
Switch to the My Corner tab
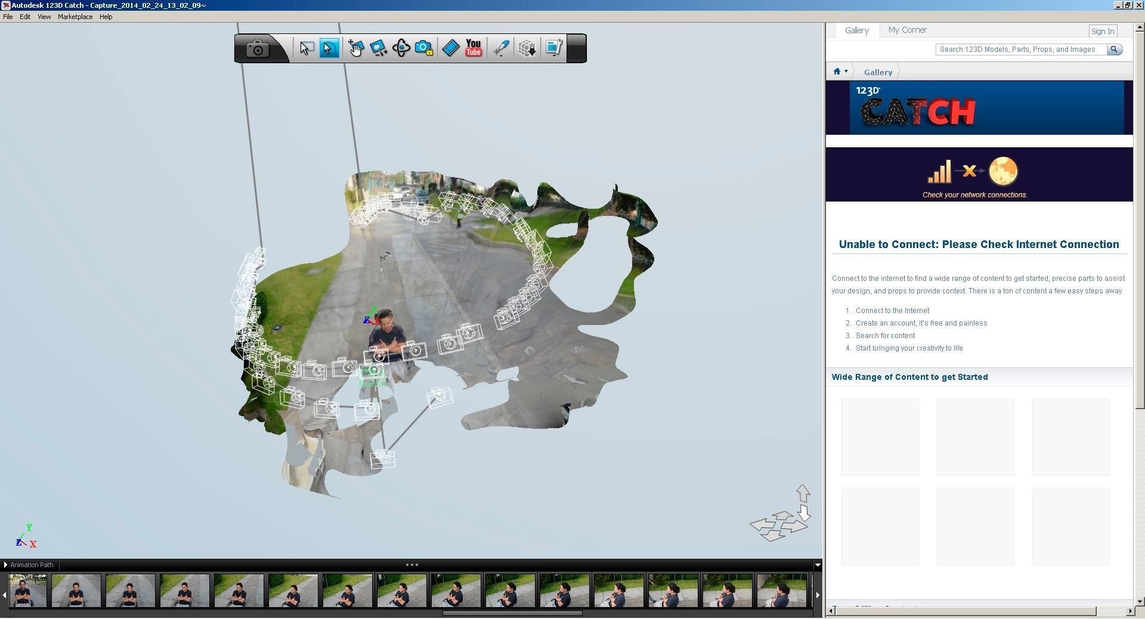[x=907, y=30]
